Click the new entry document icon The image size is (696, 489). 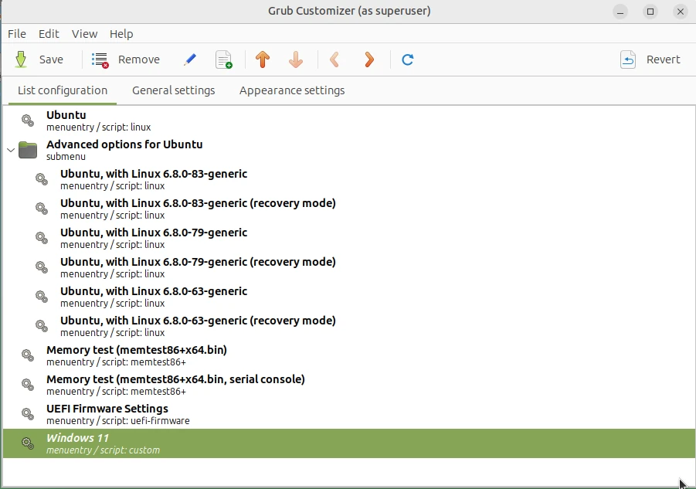pyautogui.click(x=223, y=59)
